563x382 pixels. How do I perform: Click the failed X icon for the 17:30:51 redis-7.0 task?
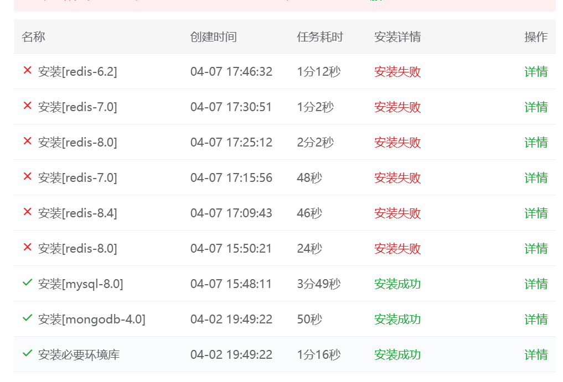[27, 106]
